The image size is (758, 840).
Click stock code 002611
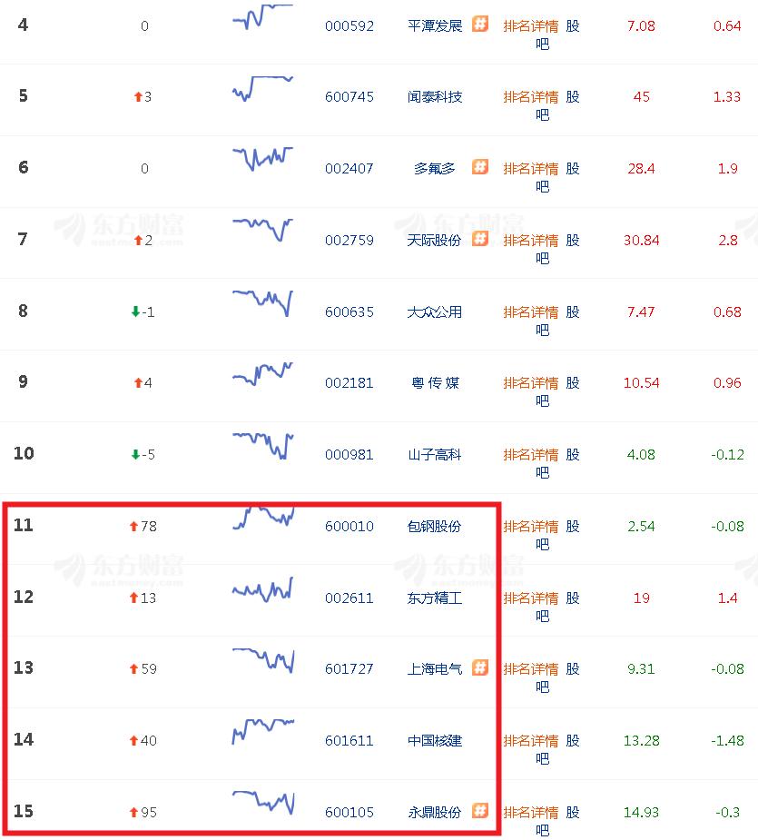tap(349, 598)
